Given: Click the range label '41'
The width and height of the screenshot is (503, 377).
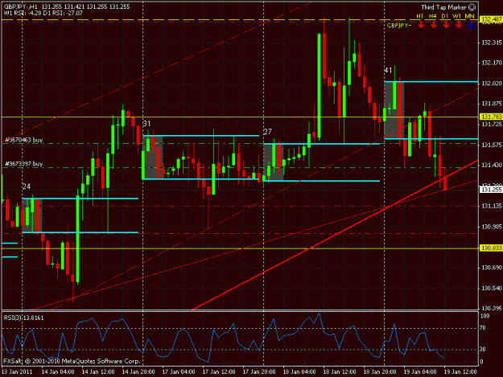Looking at the screenshot, I should click(388, 70).
